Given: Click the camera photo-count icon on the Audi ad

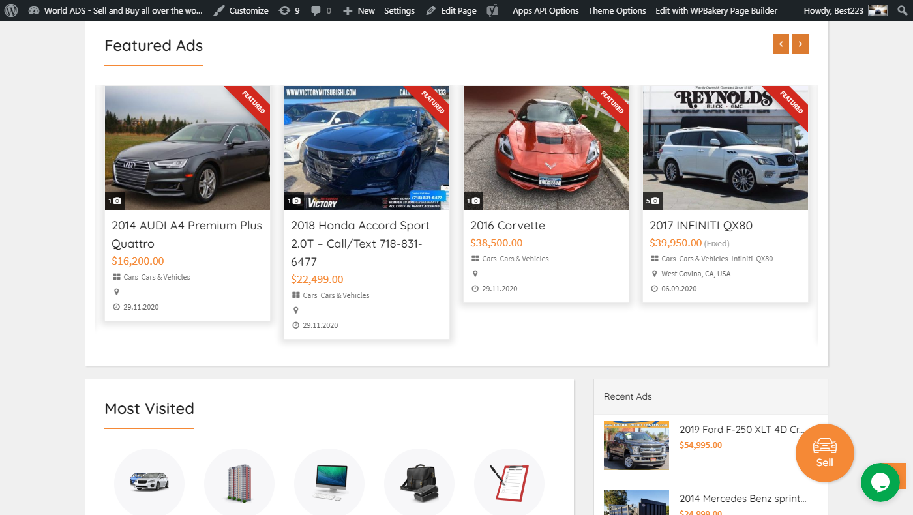Looking at the screenshot, I should pos(115,201).
